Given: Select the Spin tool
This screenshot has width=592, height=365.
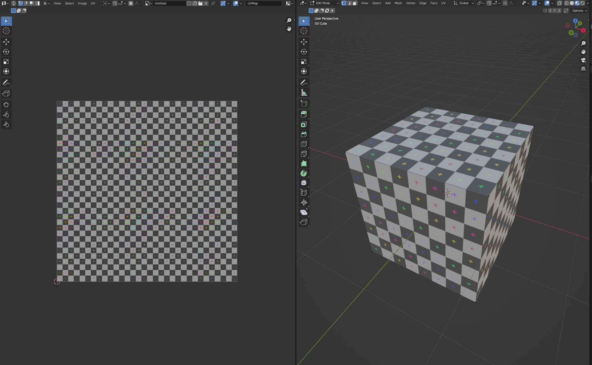Looking at the screenshot, I should (x=304, y=173).
